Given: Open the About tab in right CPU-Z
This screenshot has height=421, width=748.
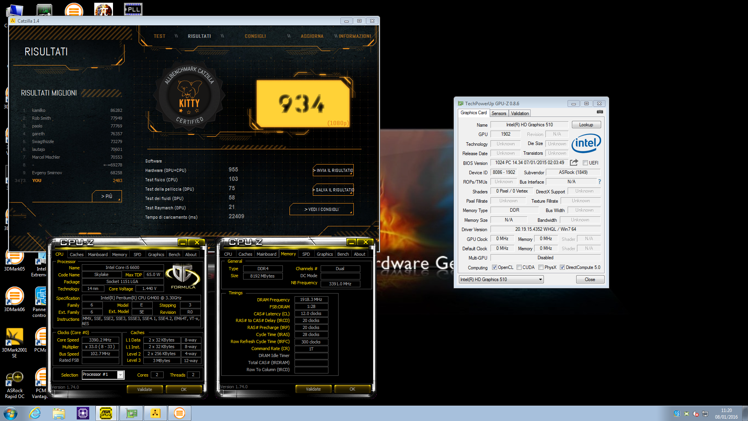Looking at the screenshot, I should coord(360,254).
